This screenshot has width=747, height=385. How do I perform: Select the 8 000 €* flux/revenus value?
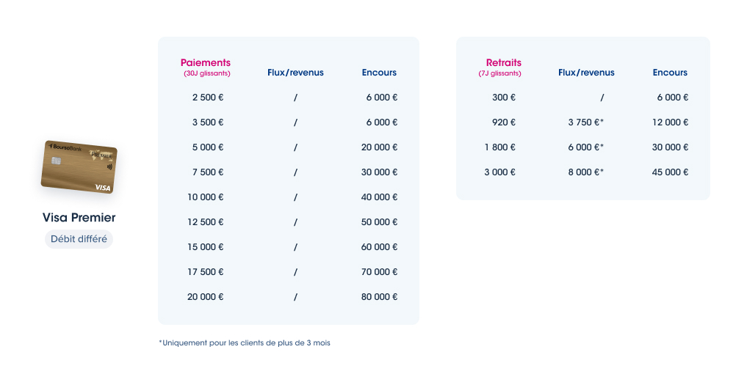click(x=585, y=172)
